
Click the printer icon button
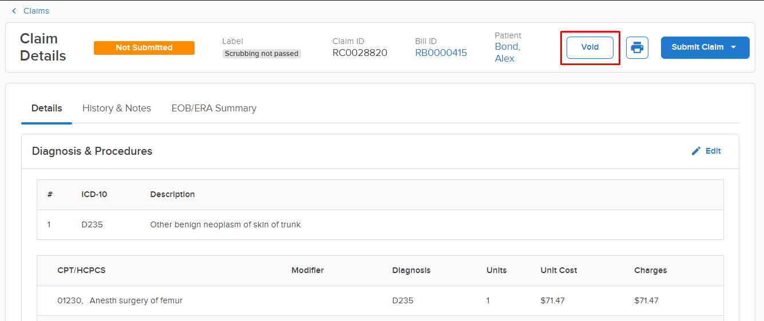click(x=637, y=47)
